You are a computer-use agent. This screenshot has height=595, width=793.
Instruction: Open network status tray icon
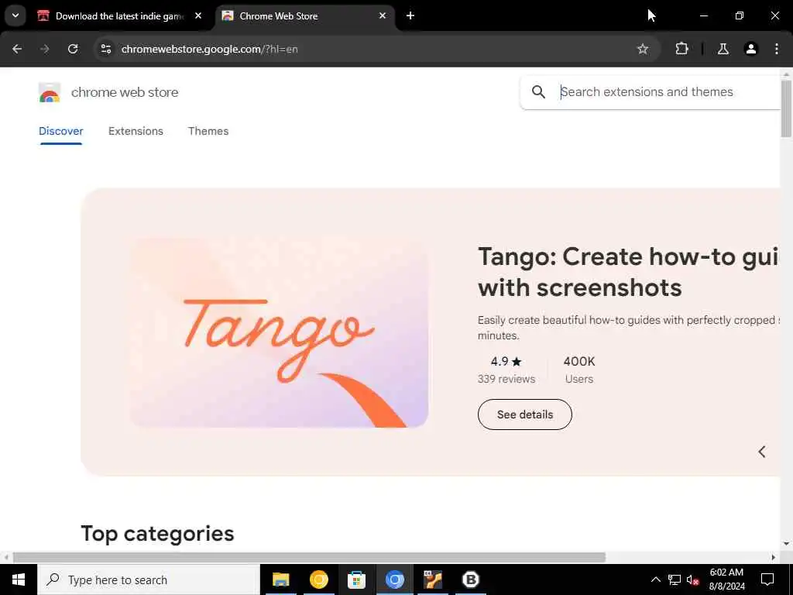pos(675,580)
